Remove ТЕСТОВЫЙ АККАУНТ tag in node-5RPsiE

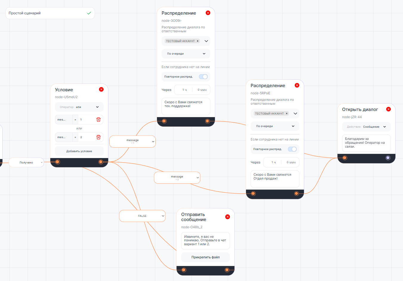point(287,114)
